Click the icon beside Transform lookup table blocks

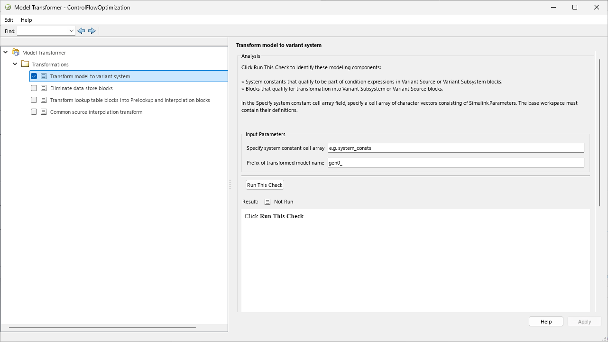44,100
